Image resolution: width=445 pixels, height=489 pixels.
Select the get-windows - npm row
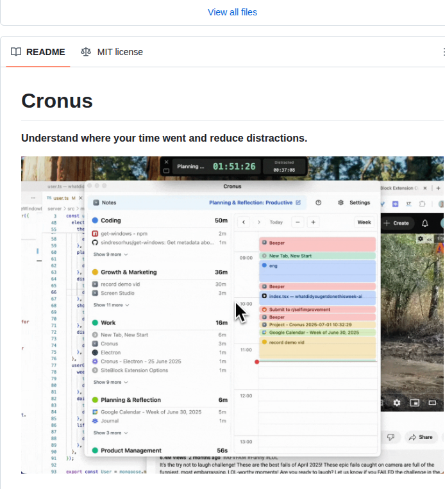(159, 233)
